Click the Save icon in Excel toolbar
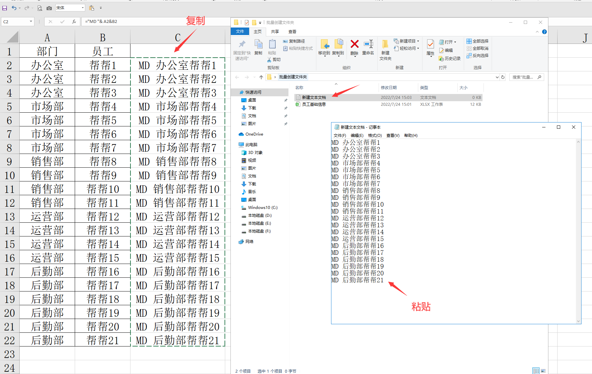The height and width of the screenshot is (374, 592). click(x=5, y=8)
